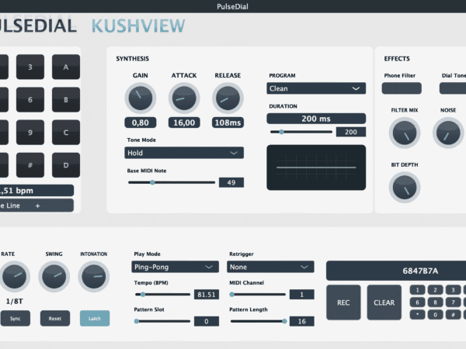Open the Play Mode dropdown showing Ping-Pong

175,267
